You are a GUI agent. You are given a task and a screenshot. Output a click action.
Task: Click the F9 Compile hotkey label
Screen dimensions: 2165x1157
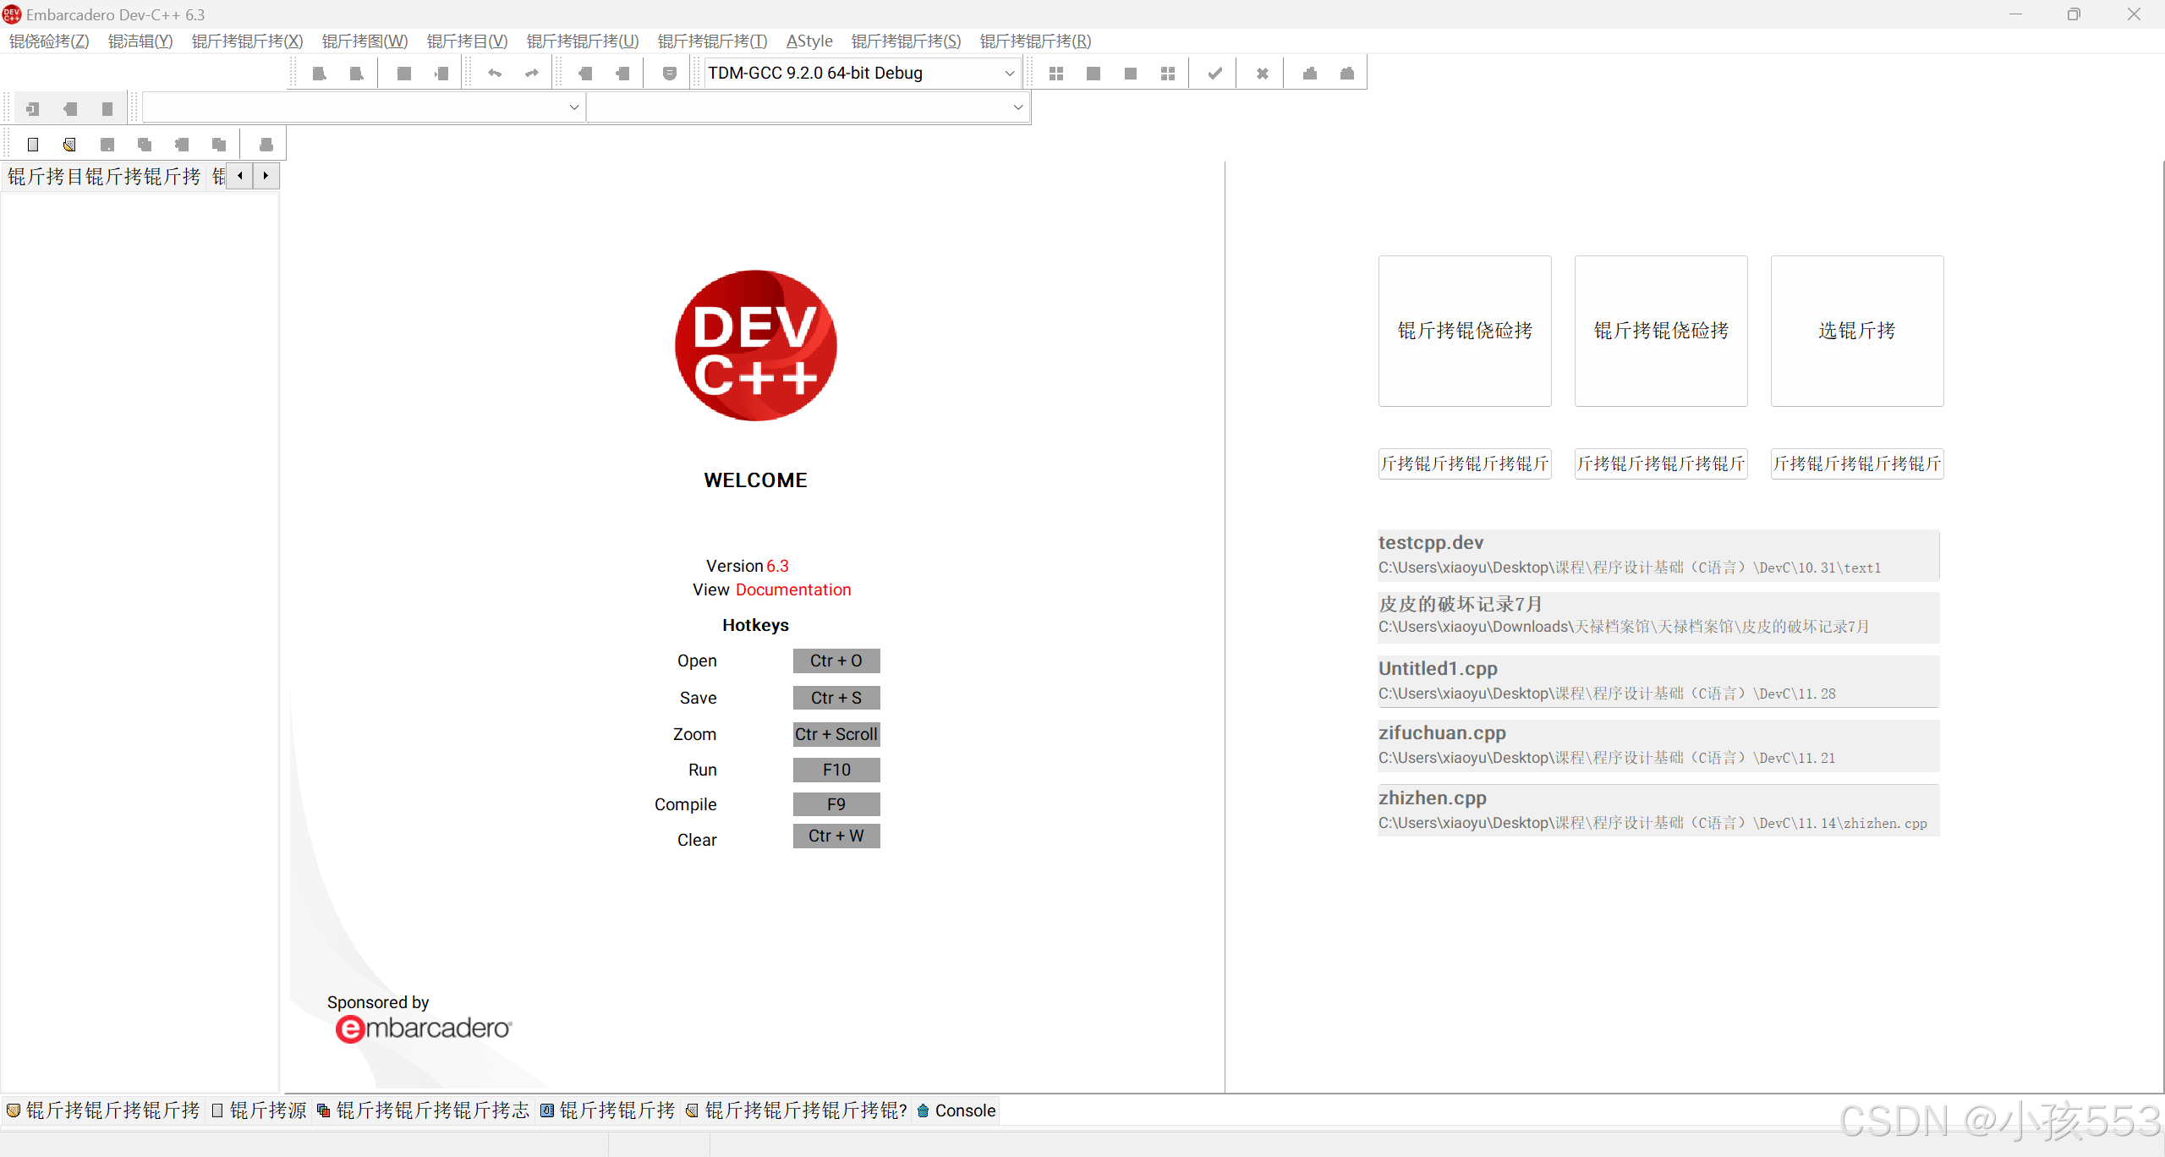pos(836,804)
